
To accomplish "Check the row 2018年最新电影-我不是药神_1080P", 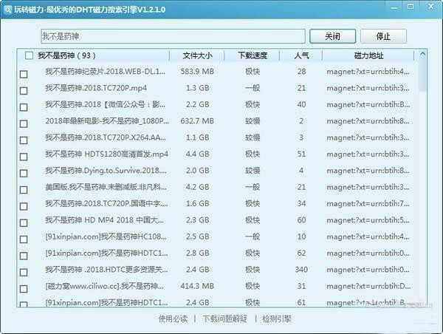I will click(x=24, y=123).
